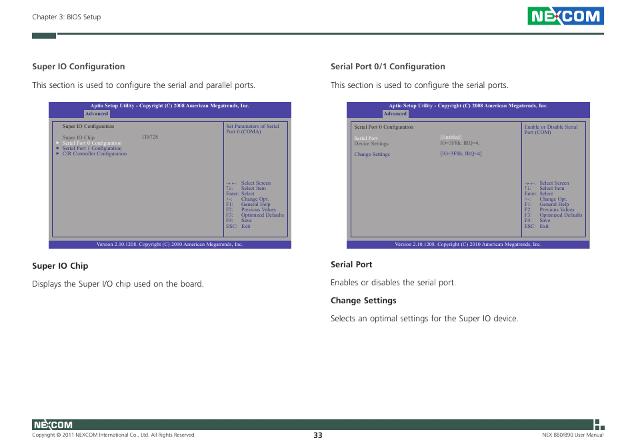Screen dimensions: 636x448
Task: Click the 'Super IO Configuration' title inside left BIOS screen
Action: click(88, 126)
